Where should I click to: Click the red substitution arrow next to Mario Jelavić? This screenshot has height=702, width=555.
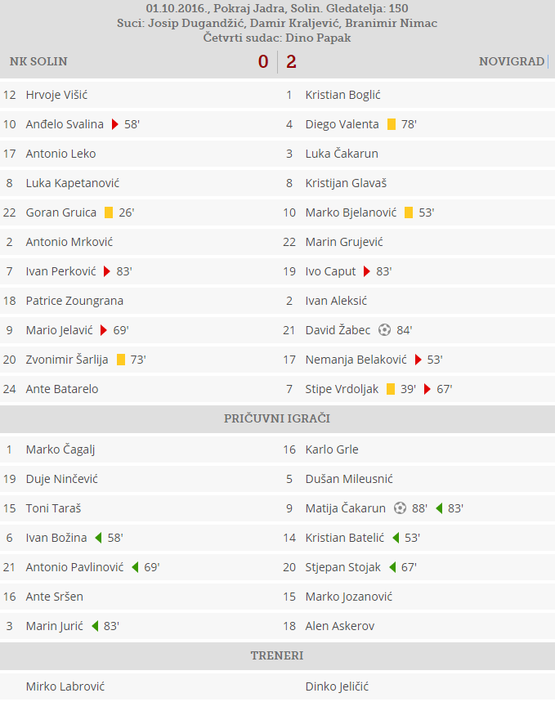click(104, 330)
